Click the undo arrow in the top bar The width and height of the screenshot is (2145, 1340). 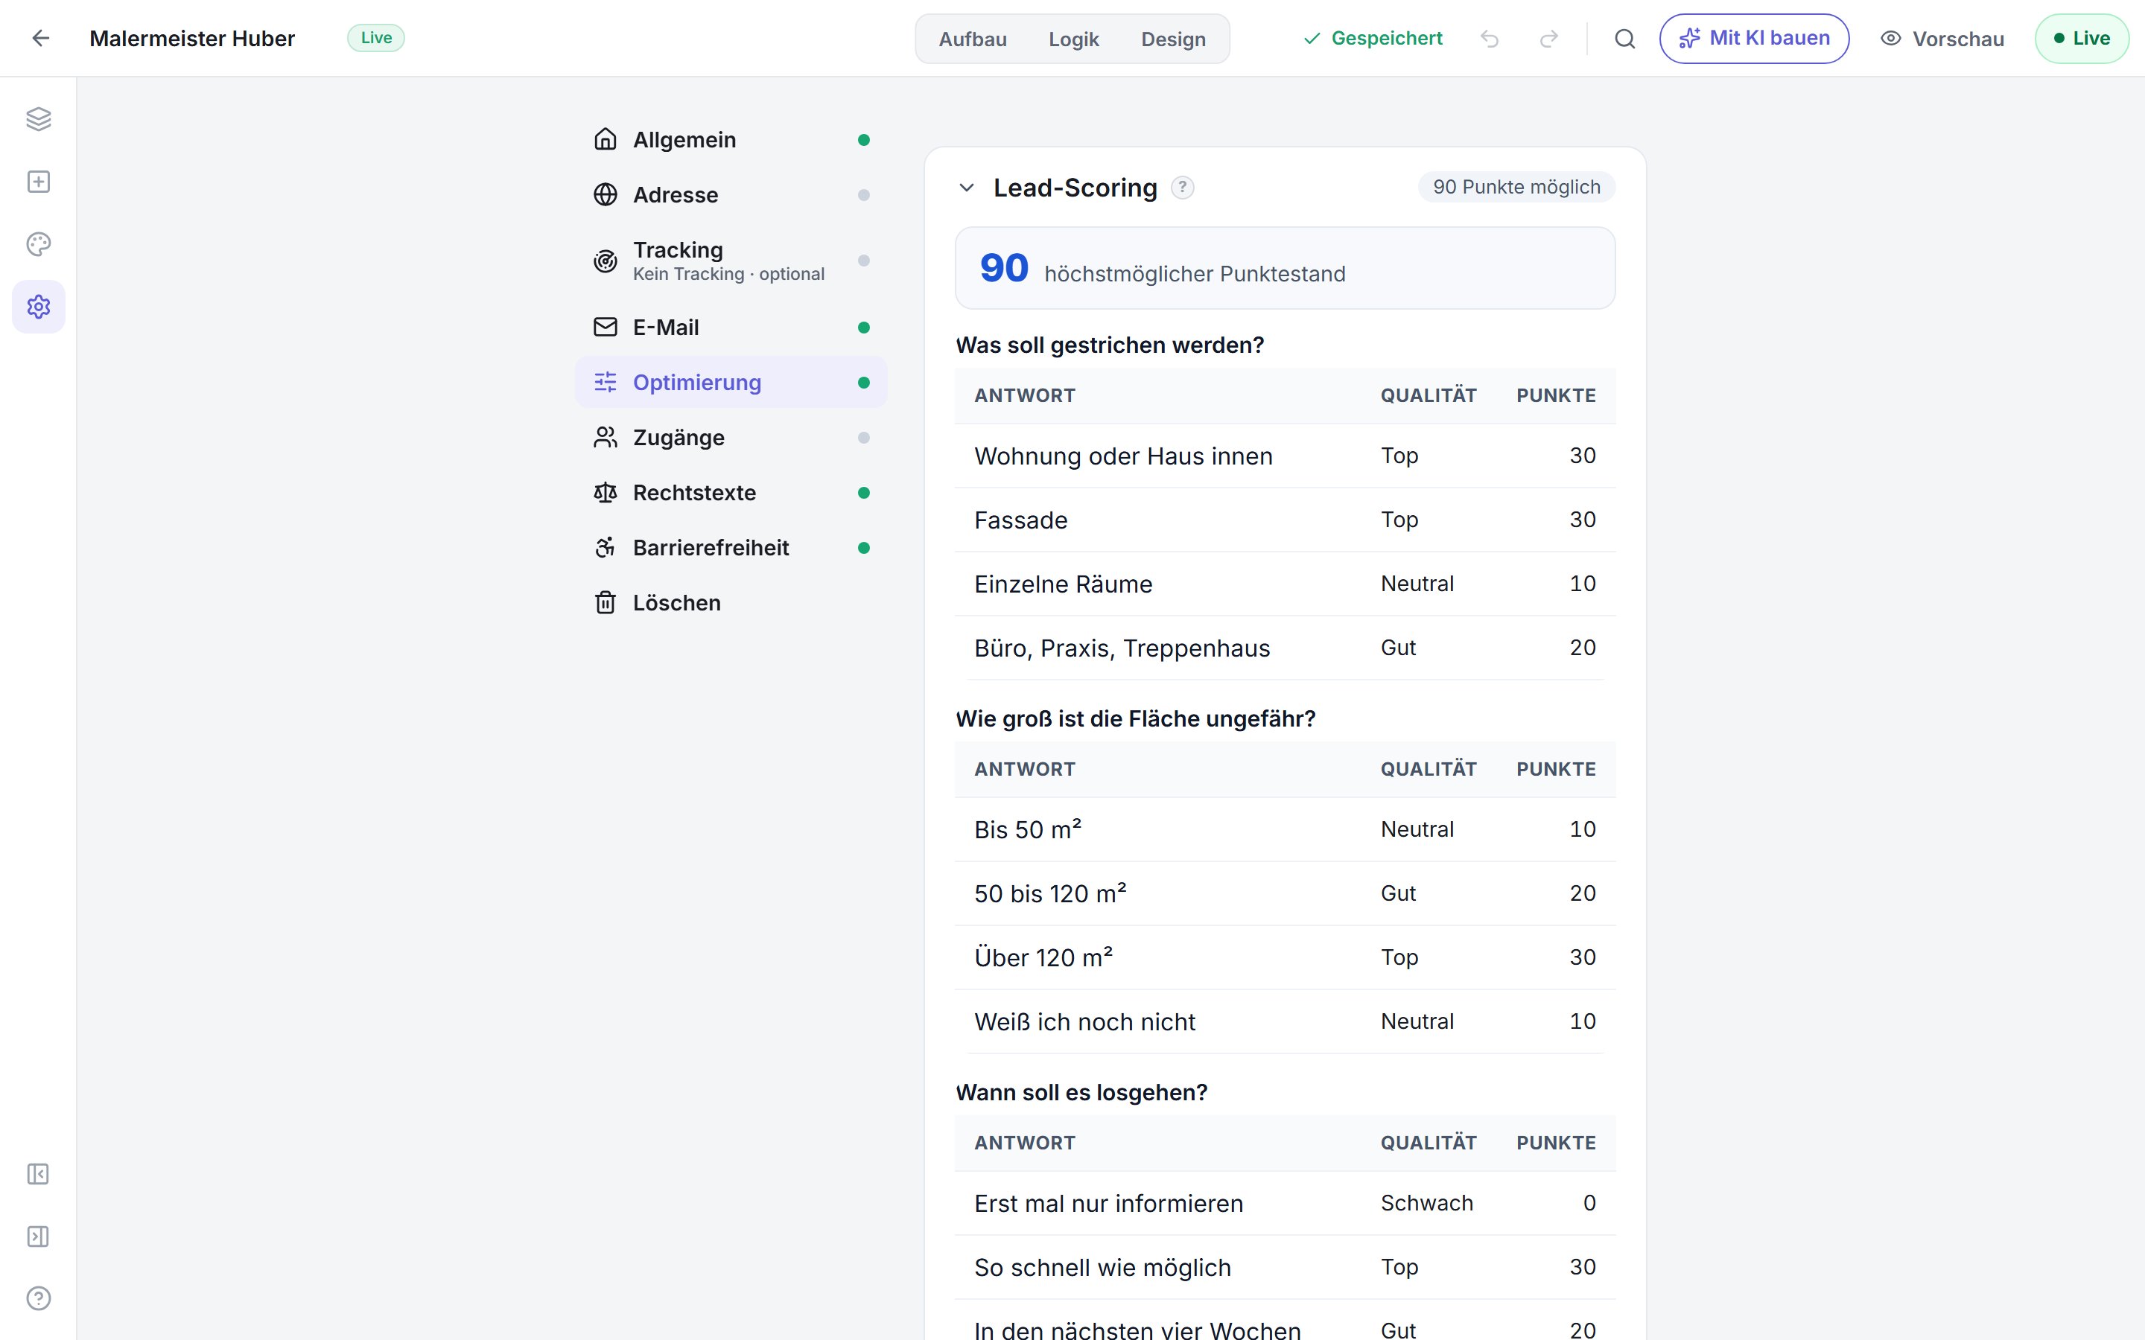pyautogui.click(x=1489, y=38)
